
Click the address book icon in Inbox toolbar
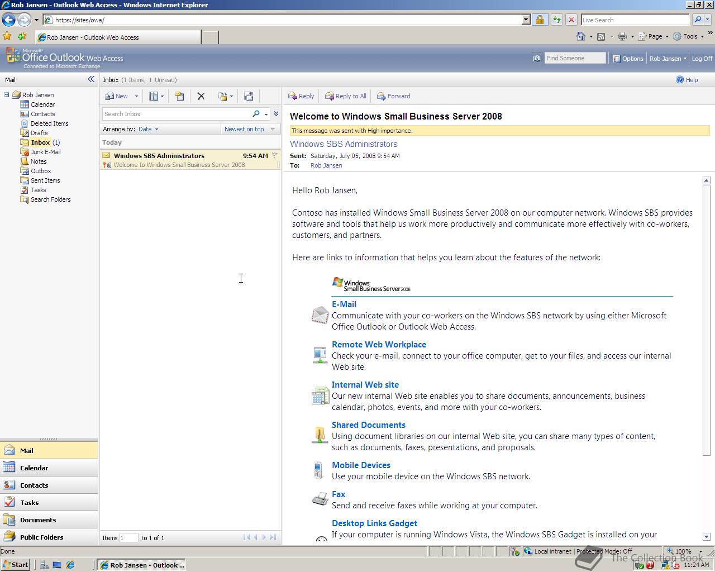click(179, 96)
